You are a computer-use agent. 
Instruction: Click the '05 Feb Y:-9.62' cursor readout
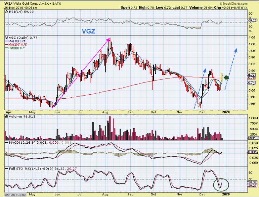tap(15, 195)
